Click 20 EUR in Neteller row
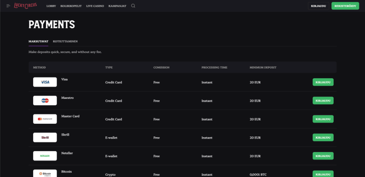Screen dimensions: 365x177 [255, 156]
